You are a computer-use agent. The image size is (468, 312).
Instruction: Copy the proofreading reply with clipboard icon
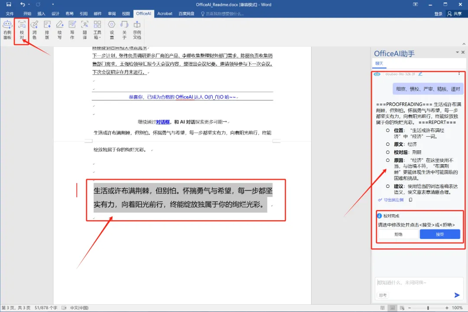(x=411, y=199)
